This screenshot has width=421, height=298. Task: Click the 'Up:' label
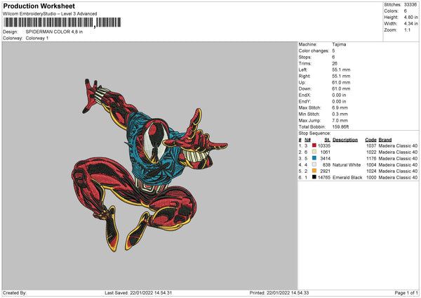click(x=302, y=82)
